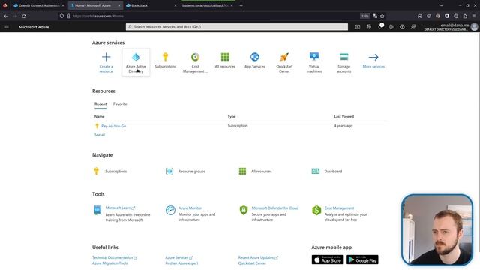Sort by the Name column header

[x=99, y=117]
